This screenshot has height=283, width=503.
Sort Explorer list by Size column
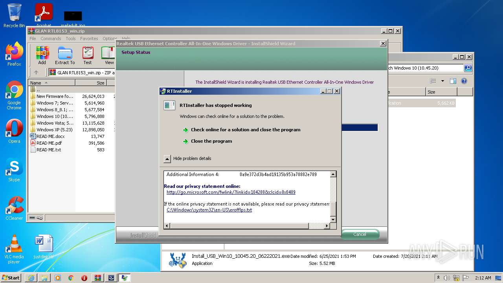(441, 92)
